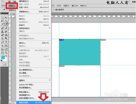Viewport: 136px width, 104px height.
Task: Toggle the 显示取样环 checkbox
Action: (54, 10)
